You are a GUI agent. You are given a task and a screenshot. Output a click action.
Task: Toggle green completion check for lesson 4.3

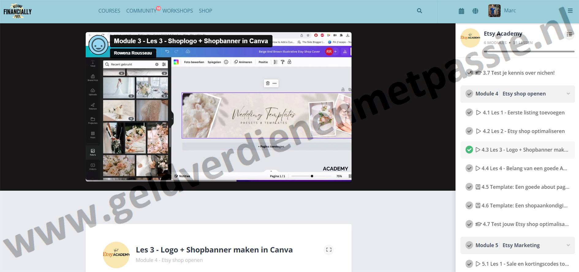469,150
